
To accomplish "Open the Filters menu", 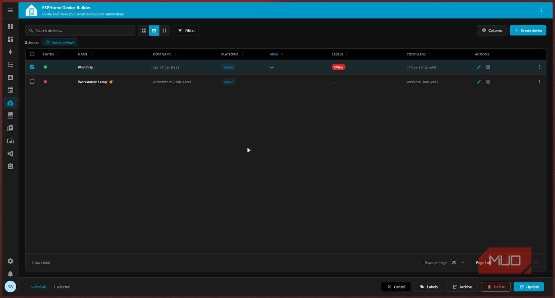I will click(186, 31).
